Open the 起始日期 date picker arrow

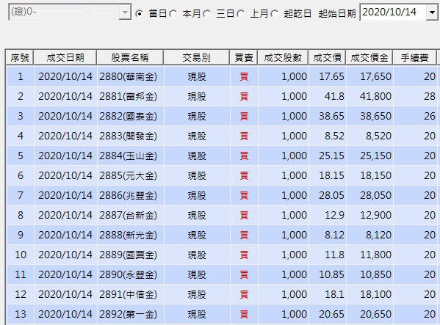point(432,12)
